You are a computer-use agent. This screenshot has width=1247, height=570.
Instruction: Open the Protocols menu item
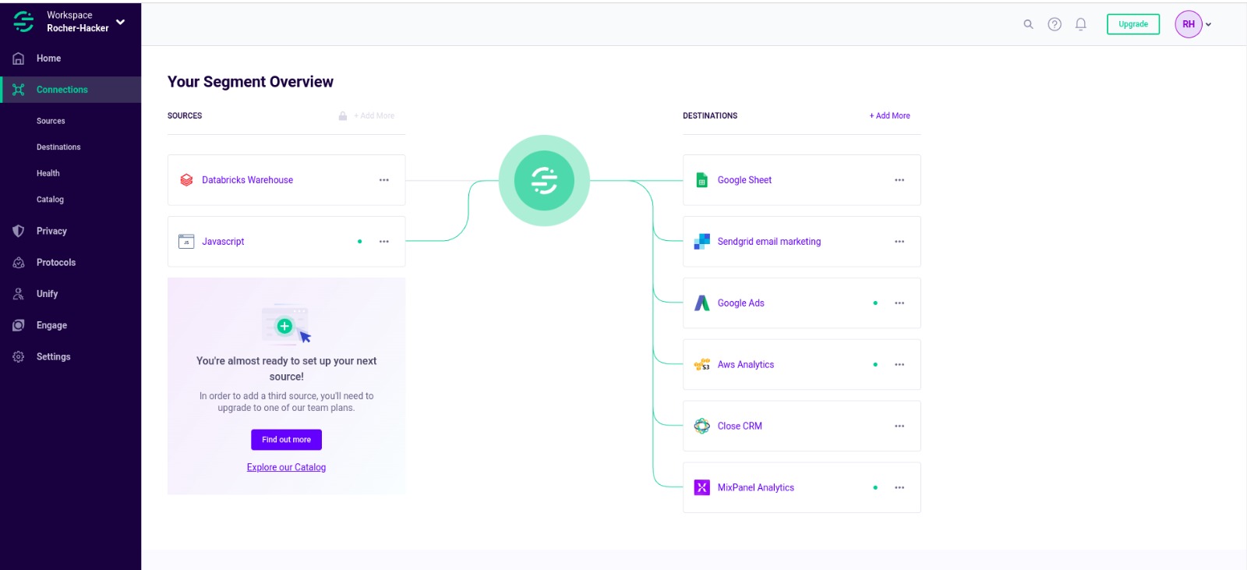pos(56,263)
